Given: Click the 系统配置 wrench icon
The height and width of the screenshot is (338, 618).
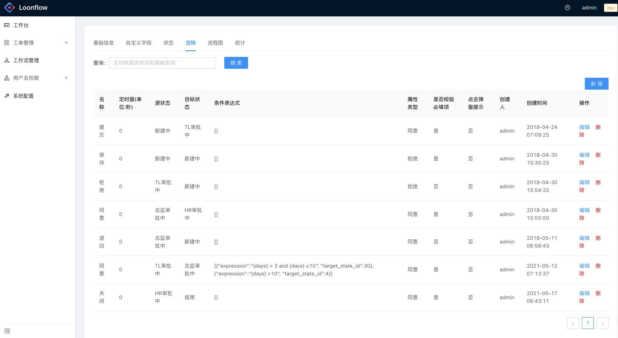Looking at the screenshot, I should pyautogui.click(x=7, y=96).
